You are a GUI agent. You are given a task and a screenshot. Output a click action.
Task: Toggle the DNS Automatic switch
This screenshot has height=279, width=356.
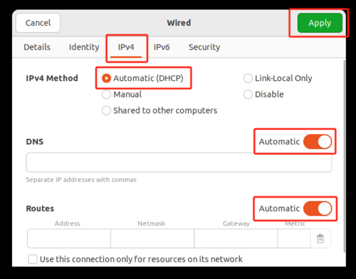point(317,142)
